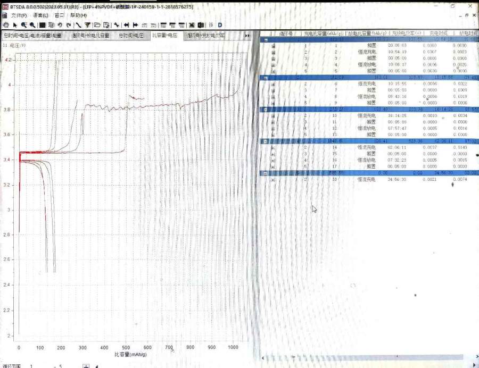Collapse the cycle 2 group row
The width and height of the screenshot is (479, 368).
point(266,78)
